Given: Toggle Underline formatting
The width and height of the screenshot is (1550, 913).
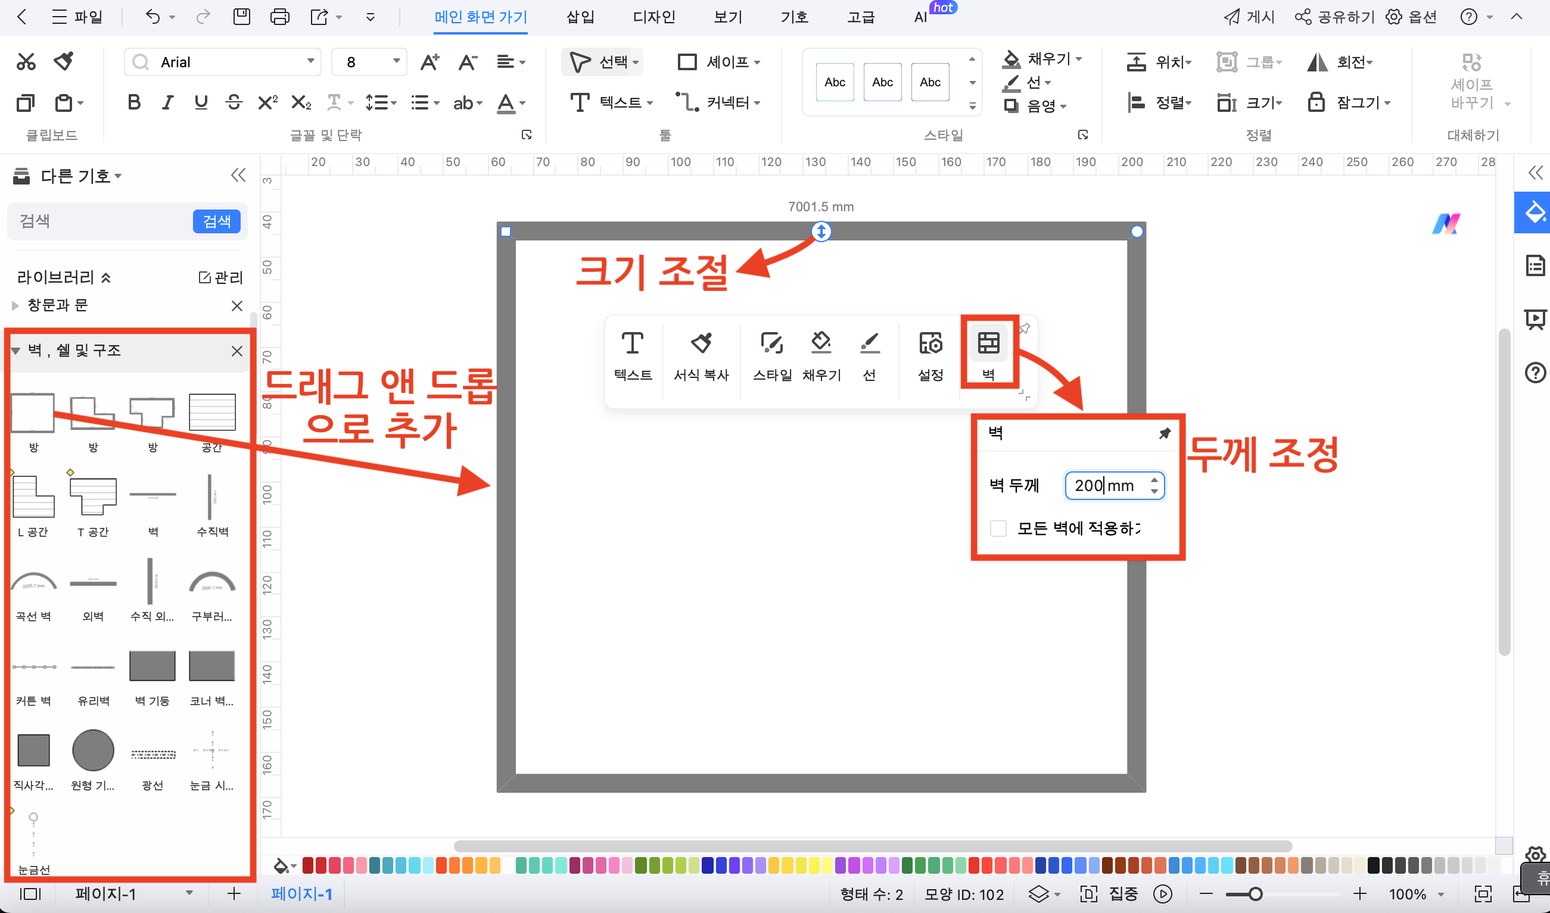Looking at the screenshot, I should 201,102.
